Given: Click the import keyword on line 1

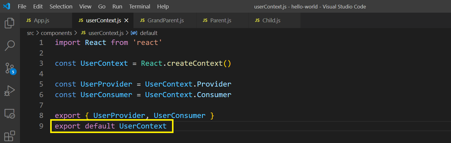Looking at the screenshot, I should click(x=68, y=43).
